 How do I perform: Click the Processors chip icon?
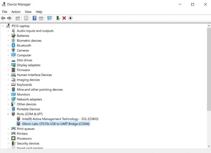click(x=14, y=138)
